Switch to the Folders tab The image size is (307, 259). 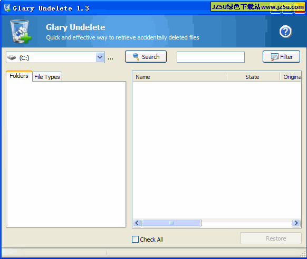point(19,76)
